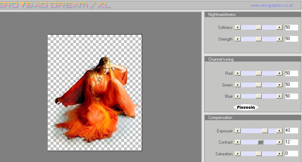302x162 pixels.
Task: Click the Softness slider thumb
Action: 259,27
